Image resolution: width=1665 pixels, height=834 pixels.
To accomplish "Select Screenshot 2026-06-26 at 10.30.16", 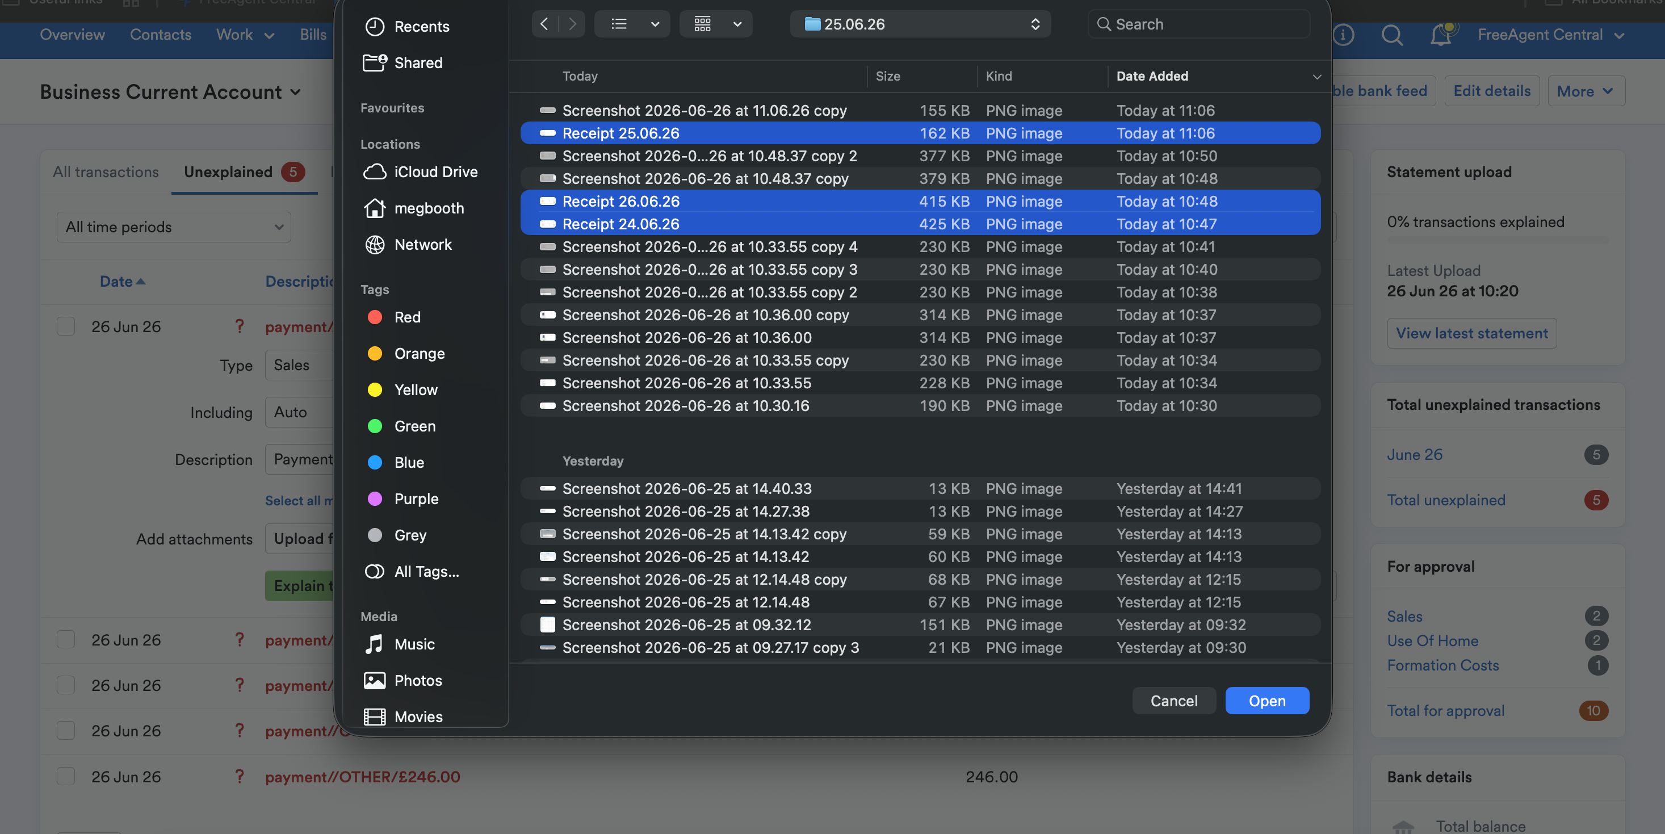I will [920, 405].
